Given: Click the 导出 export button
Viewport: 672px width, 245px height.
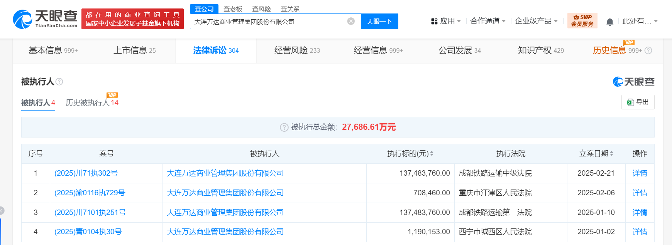Looking at the screenshot, I should 638,102.
